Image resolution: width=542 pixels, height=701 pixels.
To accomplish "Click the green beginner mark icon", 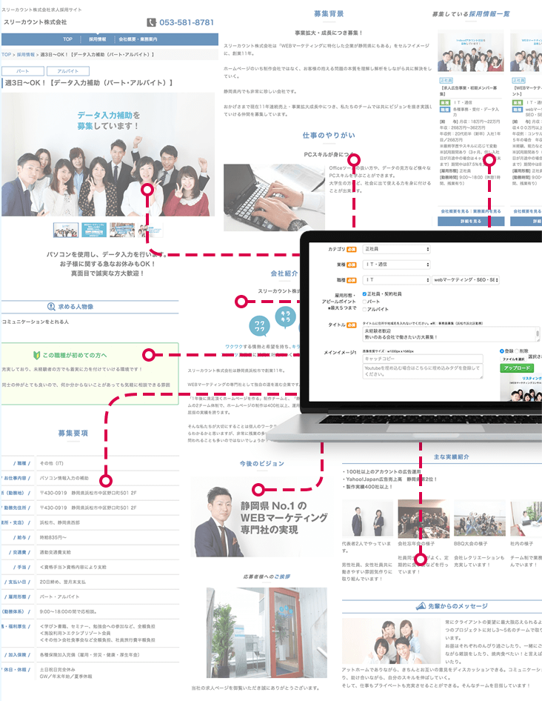I will [36, 355].
